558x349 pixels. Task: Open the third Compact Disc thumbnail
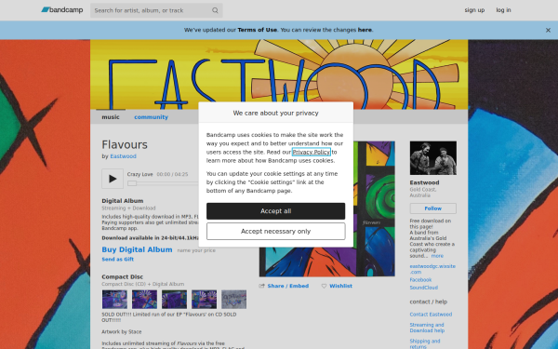[x=175, y=299]
